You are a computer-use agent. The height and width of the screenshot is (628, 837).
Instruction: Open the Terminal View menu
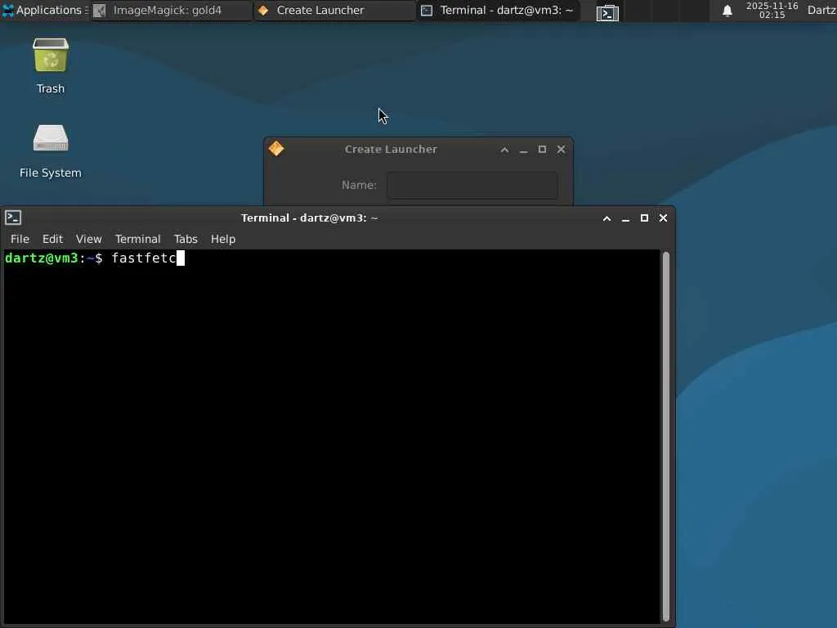click(88, 239)
